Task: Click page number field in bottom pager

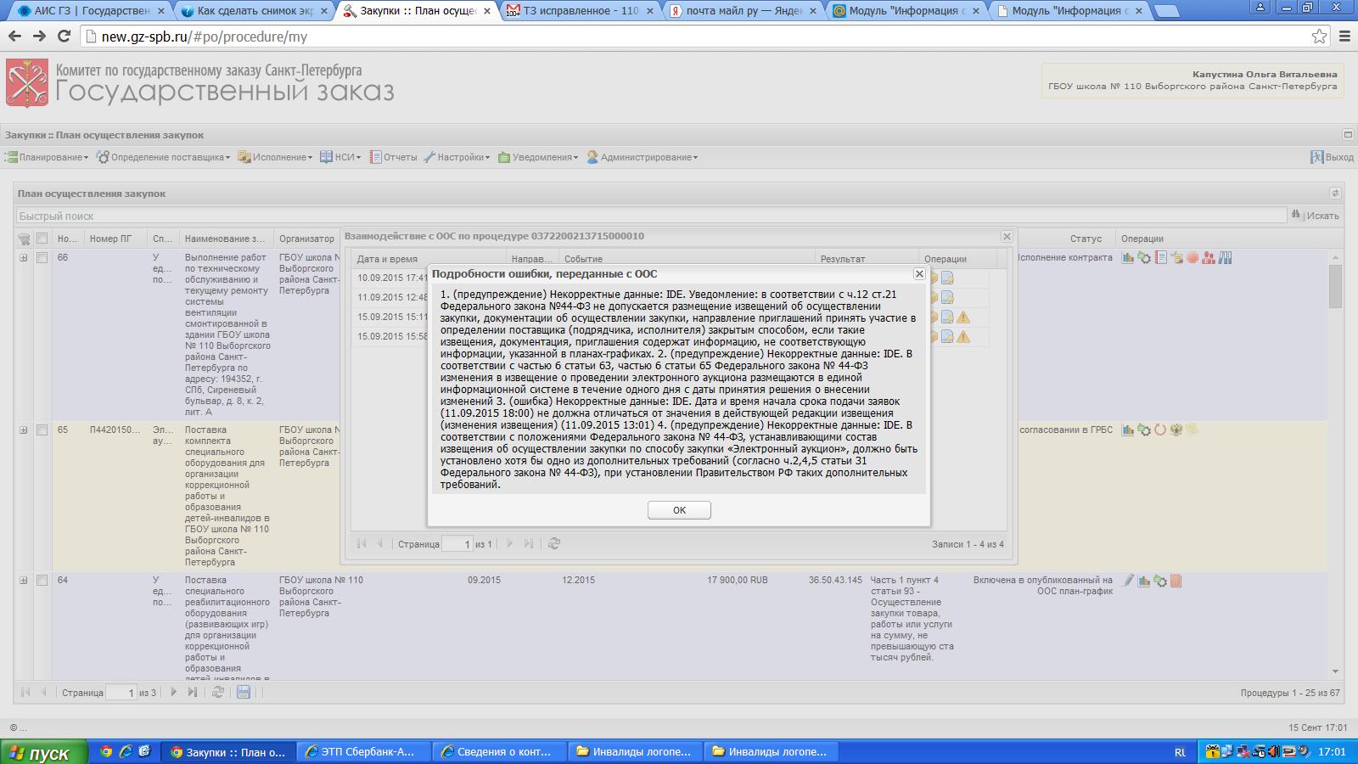Action: point(121,693)
